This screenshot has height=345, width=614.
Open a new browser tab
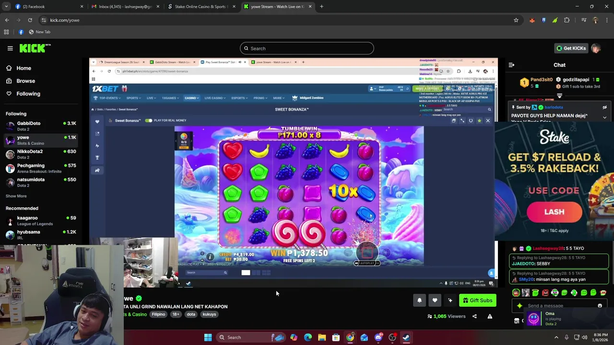[x=321, y=7]
